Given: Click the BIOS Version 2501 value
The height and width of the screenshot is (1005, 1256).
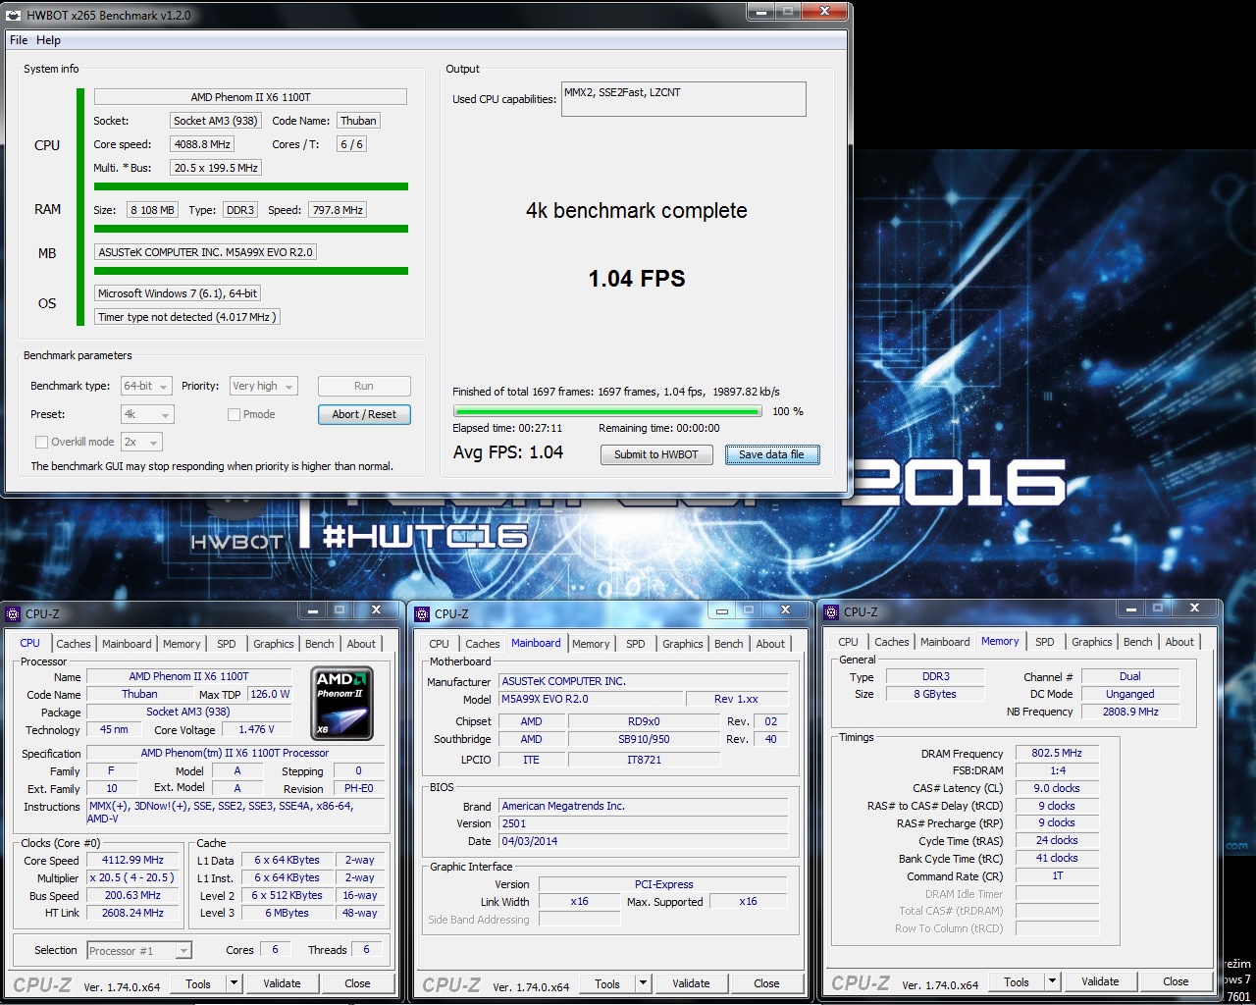Looking at the screenshot, I should [x=643, y=823].
